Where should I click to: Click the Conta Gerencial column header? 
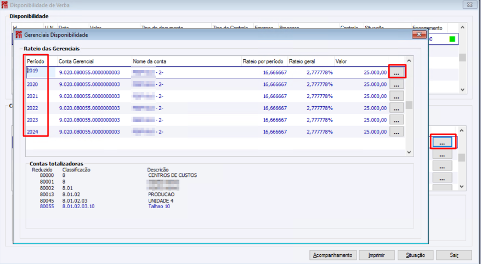95,61
